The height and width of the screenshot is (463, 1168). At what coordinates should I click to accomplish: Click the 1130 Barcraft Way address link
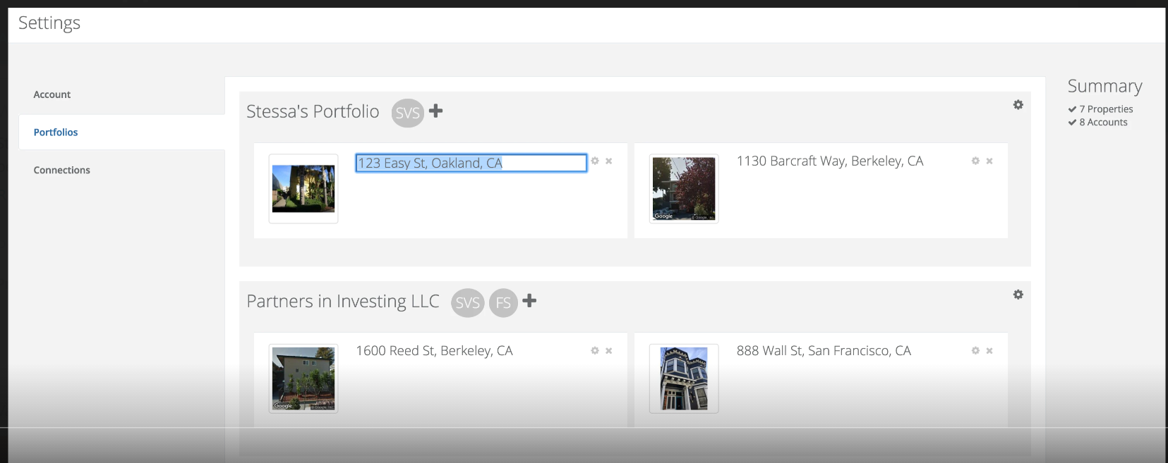(x=830, y=161)
